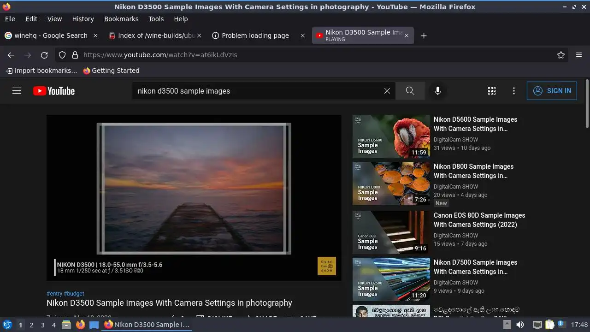
Task: Open Nikon D800 Sample Images video title
Action: click(473, 171)
